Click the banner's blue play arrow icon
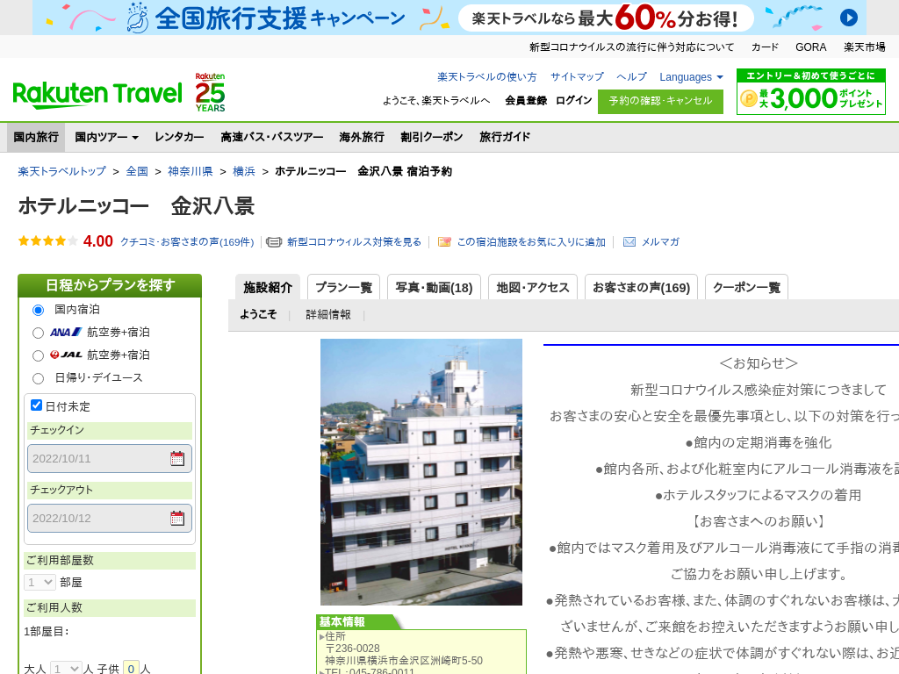The image size is (899, 674). (x=849, y=18)
